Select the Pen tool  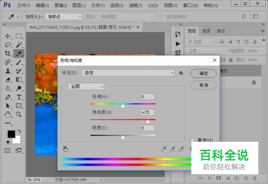(7, 97)
